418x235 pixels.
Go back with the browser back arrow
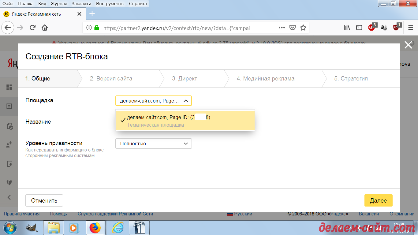[8, 28]
